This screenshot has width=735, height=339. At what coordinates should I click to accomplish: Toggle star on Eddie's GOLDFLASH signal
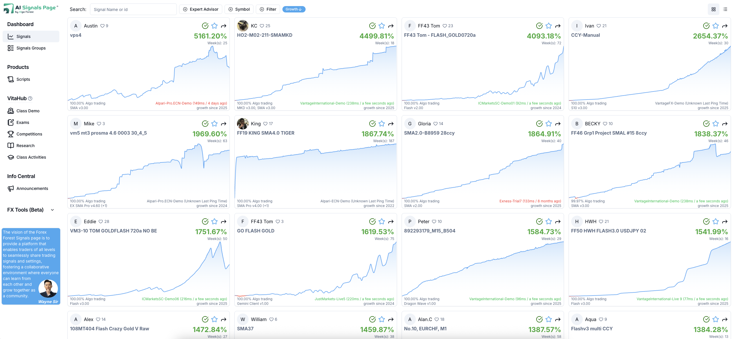214,221
